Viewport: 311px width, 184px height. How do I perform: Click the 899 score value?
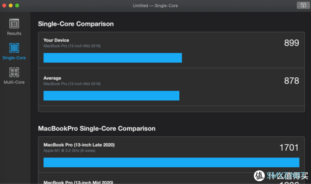tap(291, 43)
